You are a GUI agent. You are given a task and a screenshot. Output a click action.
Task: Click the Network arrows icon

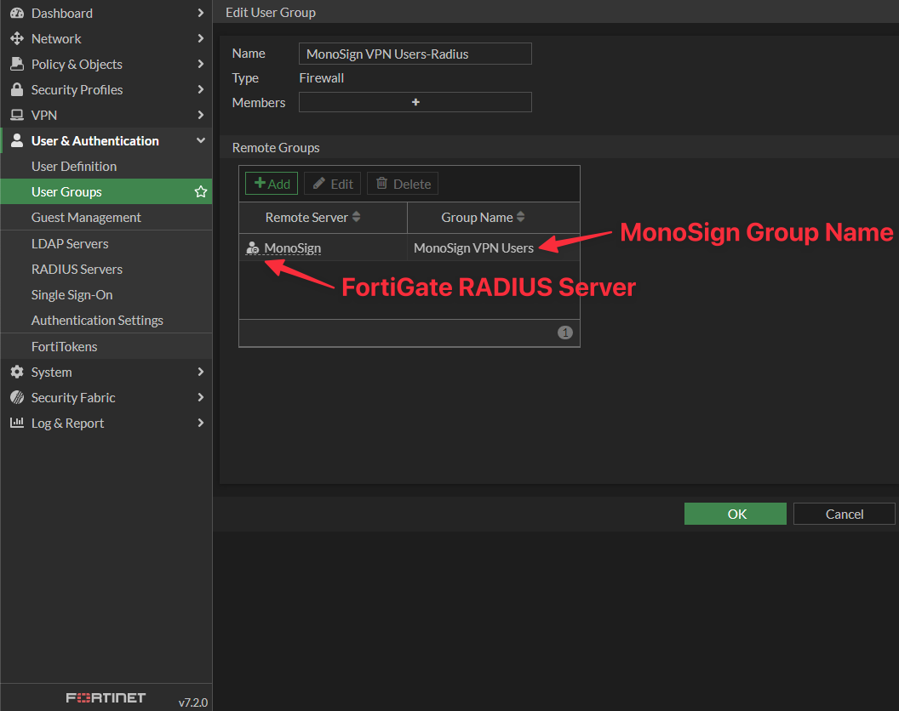click(x=16, y=38)
